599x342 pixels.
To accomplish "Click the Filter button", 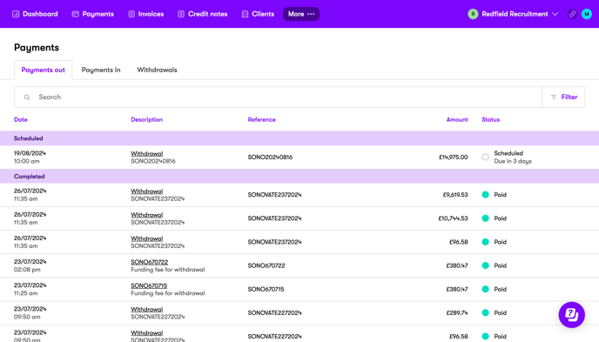I will (563, 97).
